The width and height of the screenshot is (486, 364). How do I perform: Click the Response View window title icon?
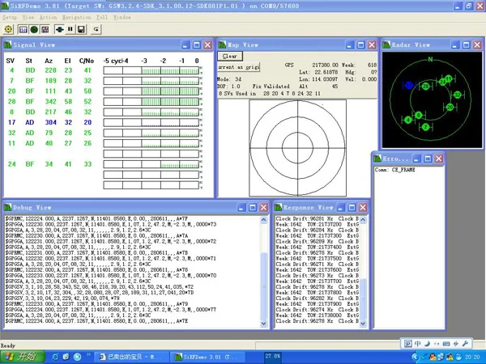tap(278, 207)
